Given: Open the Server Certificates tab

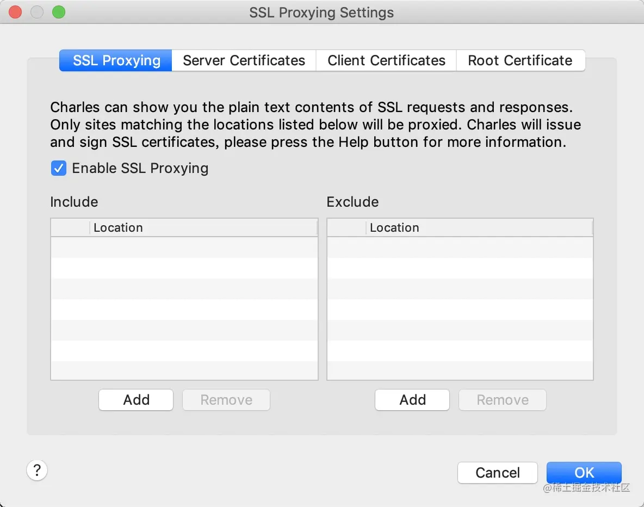Looking at the screenshot, I should pyautogui.click(x=244, y=60).
